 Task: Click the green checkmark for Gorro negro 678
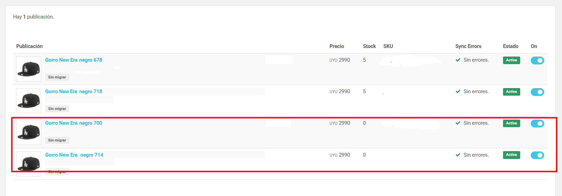(458, 60)
